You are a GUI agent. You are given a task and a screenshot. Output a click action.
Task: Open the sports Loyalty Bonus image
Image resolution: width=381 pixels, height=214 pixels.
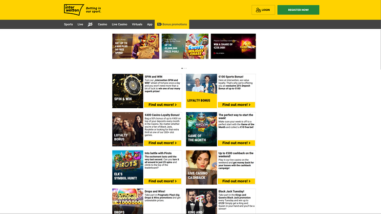[x=201, y=91]
